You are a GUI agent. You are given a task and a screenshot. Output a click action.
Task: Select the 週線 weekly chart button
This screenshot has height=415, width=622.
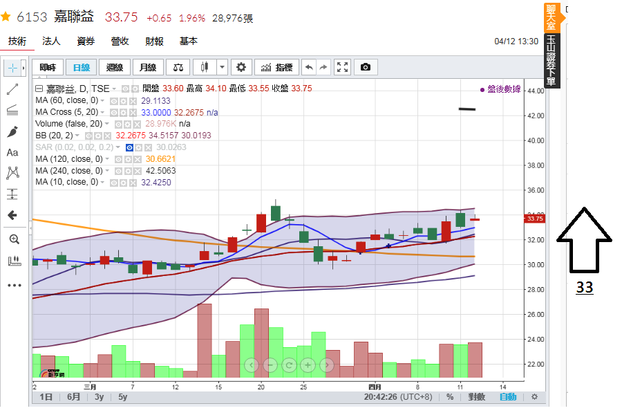pyautogui.click(x=115, y=67)
